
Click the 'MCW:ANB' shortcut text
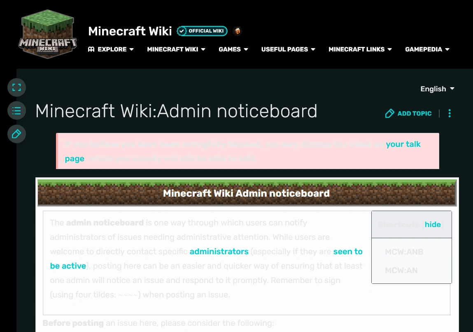(x=404, y=252)
